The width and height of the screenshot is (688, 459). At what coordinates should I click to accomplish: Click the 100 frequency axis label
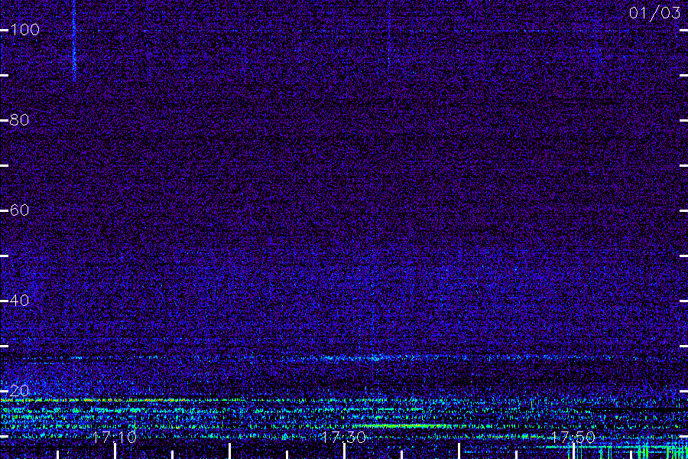coord(24,30)
